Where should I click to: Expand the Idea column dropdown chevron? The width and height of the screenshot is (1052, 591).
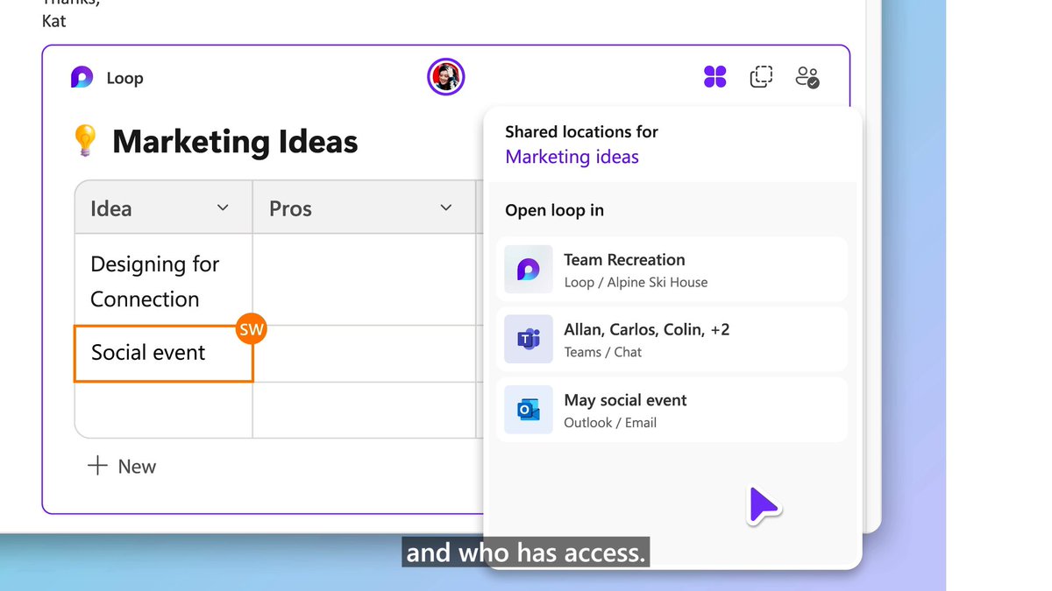223,208
